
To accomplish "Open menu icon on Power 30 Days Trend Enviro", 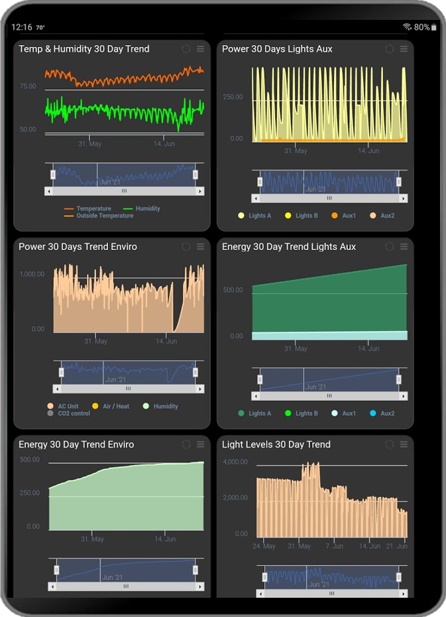I will point(200,247).
